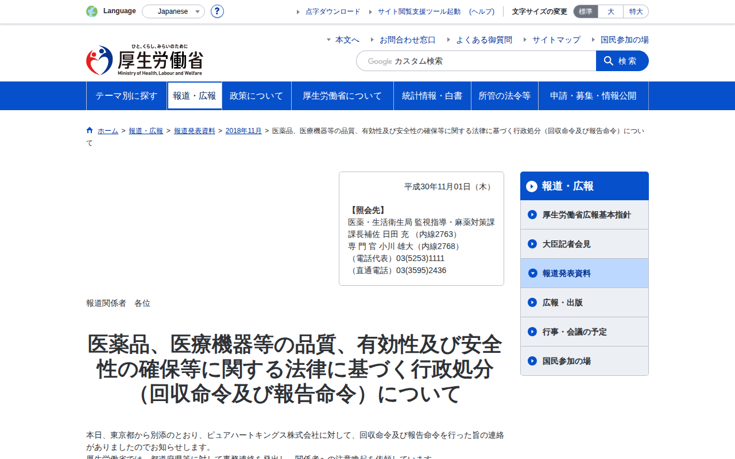Set font size to 特大
This screenshot has height=459, width=735.
(x=636, y=11)
